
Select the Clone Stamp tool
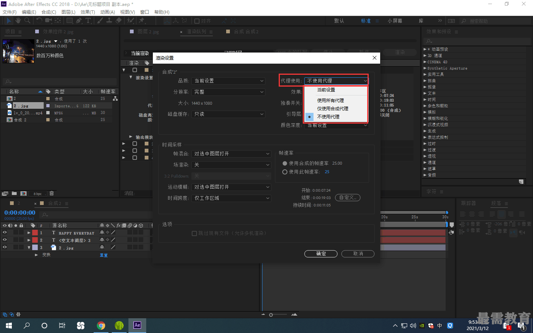point(109,21)
